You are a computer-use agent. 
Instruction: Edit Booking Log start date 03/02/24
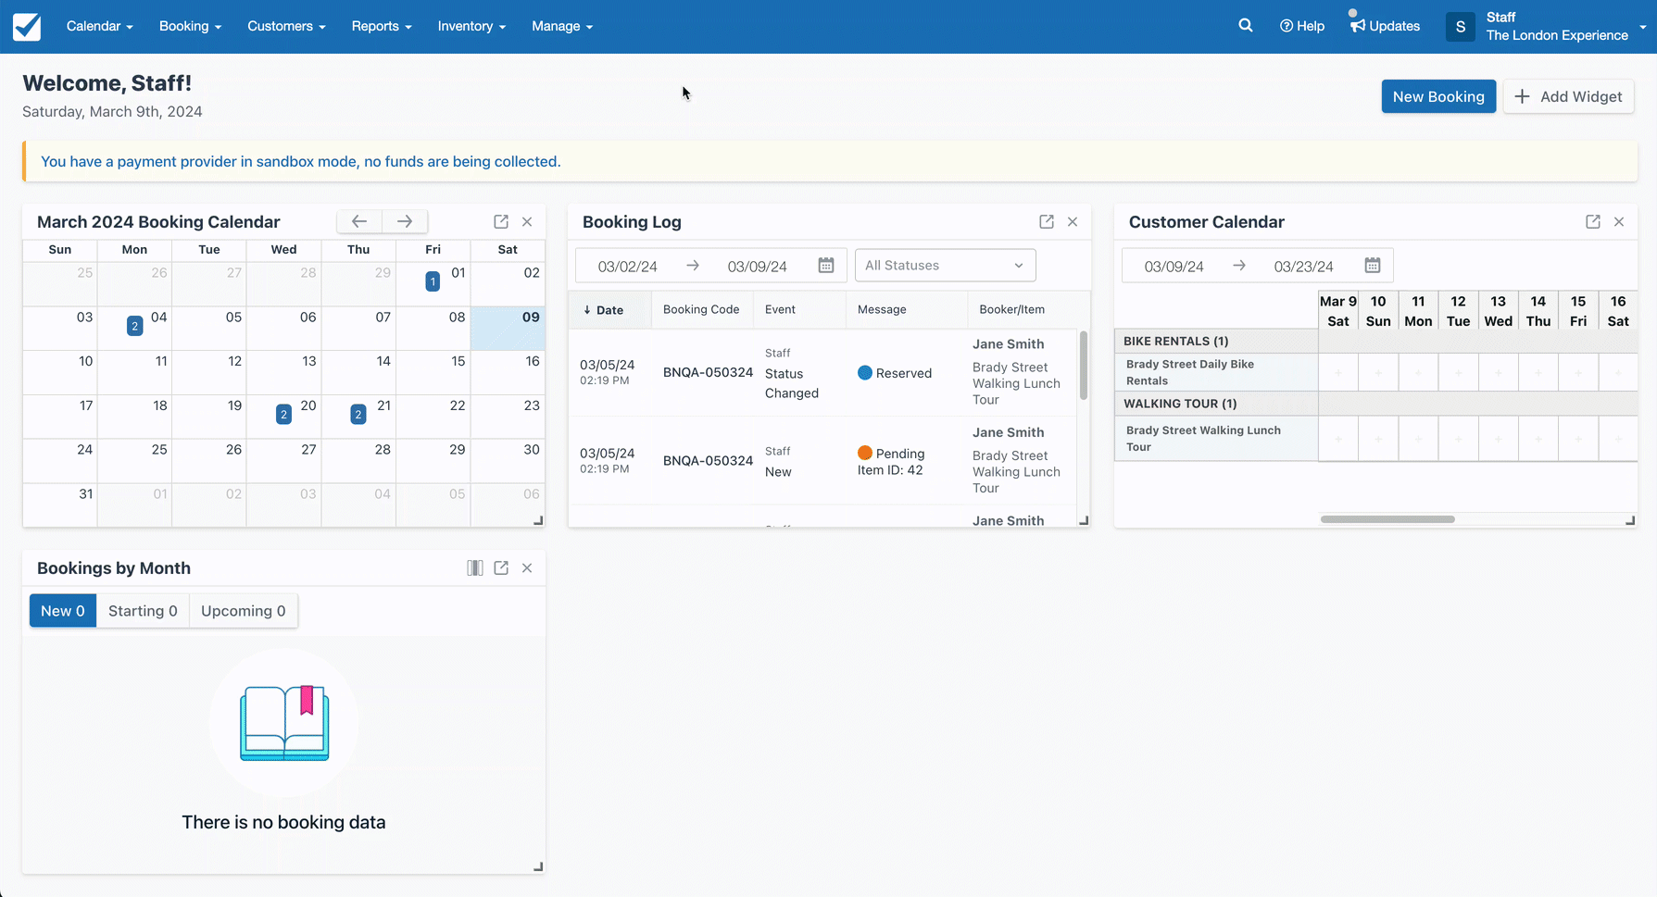point(628,266)
